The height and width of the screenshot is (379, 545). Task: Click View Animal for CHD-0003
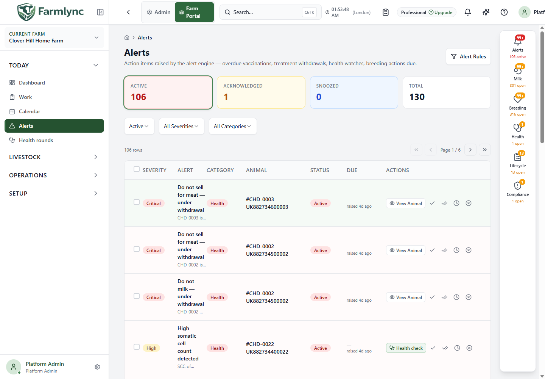[x=406, y=203]
